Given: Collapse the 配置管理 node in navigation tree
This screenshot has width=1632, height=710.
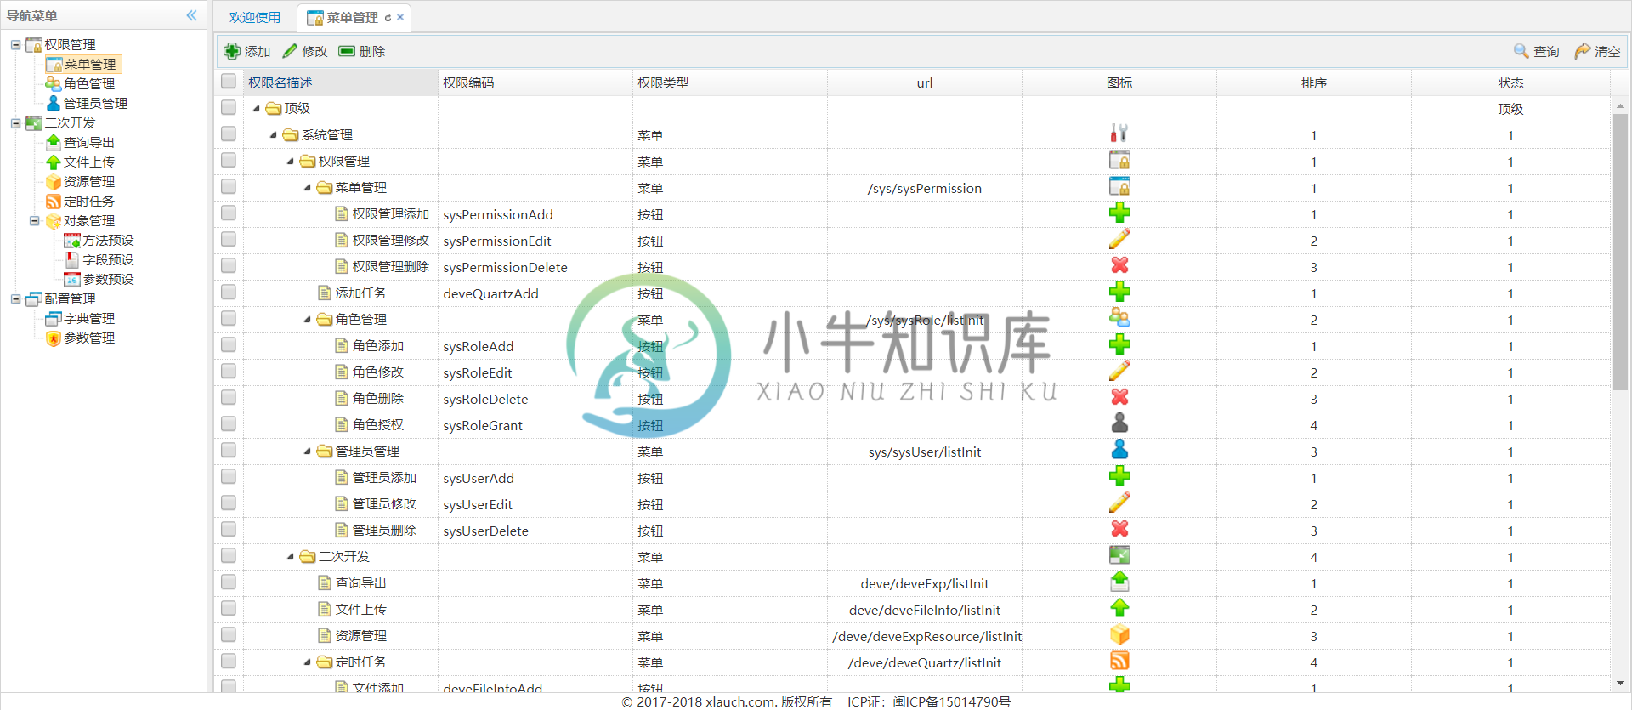Looking at the screenshot, I should 15,299.
